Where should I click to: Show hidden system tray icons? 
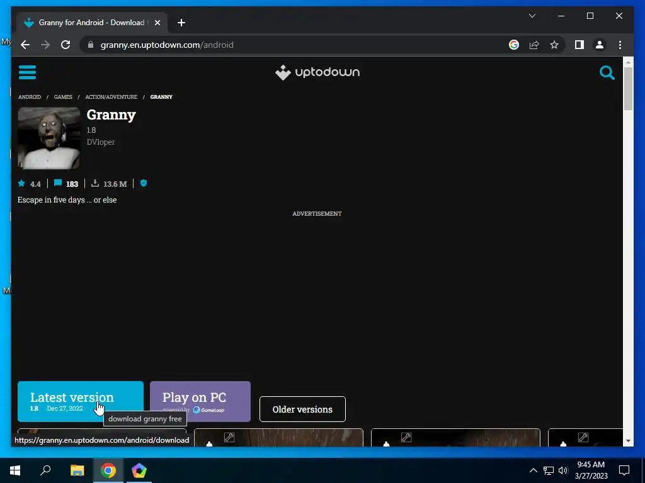533,470
